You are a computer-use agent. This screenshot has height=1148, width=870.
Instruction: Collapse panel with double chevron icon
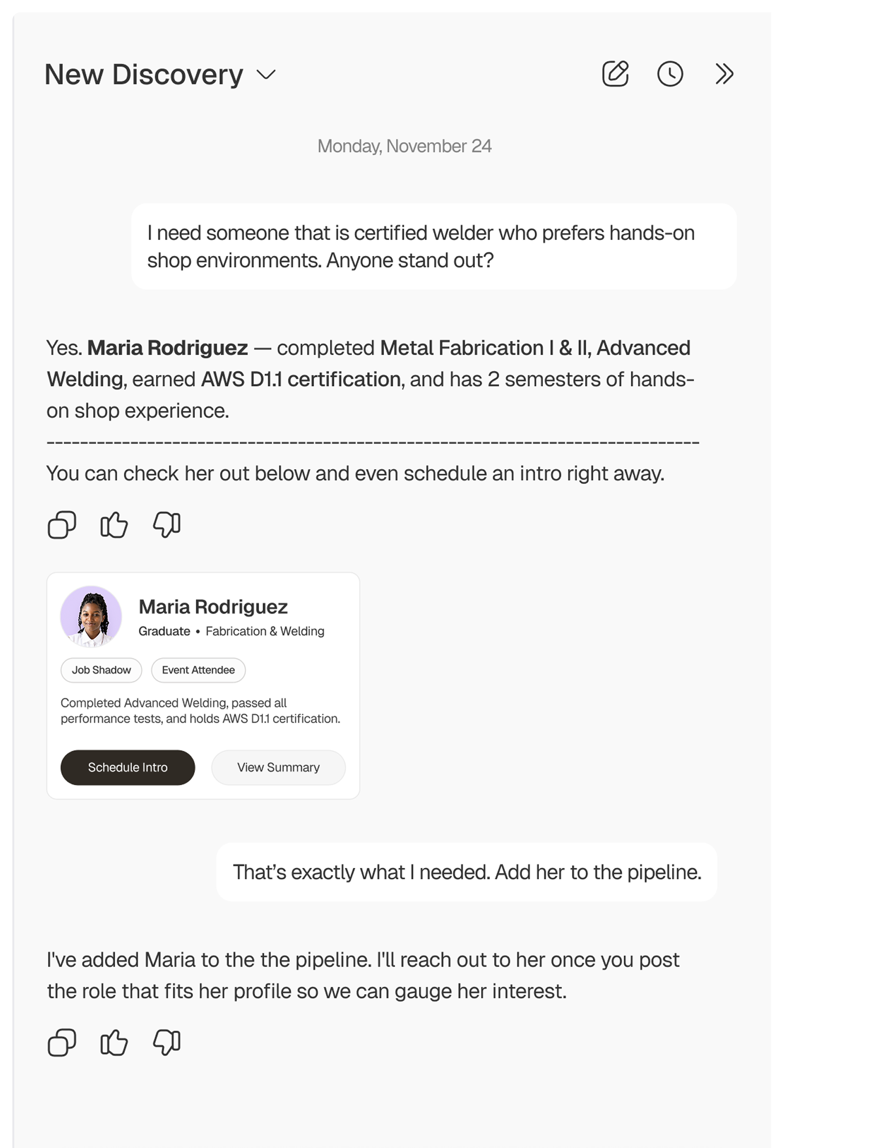pos(724,73)
